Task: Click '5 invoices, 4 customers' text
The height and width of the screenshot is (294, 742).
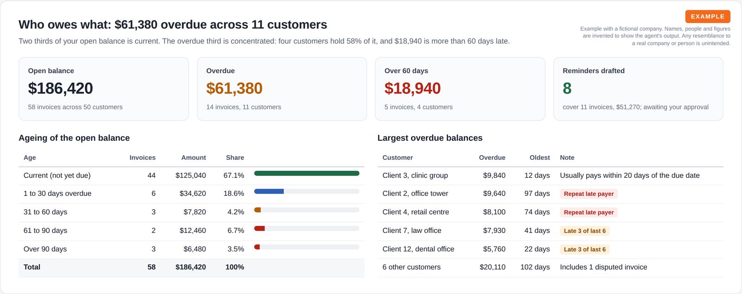Action: click(x=418, y=107)
